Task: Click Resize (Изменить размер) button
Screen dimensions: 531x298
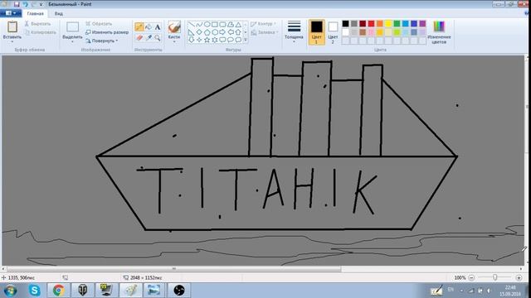Action: (x=107, y=32)
